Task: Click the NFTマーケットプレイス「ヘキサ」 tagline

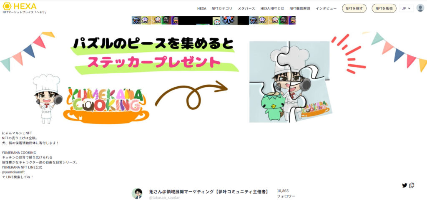Action: 24,13
